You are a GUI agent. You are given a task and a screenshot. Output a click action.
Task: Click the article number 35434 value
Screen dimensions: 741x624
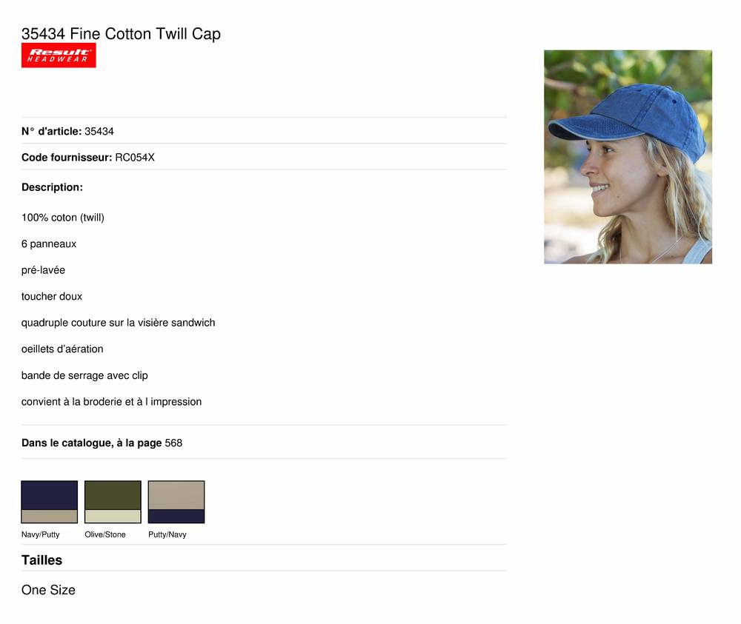(99, 131)
